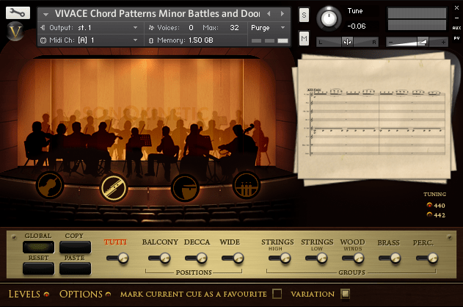
Task: Click the Reset button
Action: tap(38, 269)
